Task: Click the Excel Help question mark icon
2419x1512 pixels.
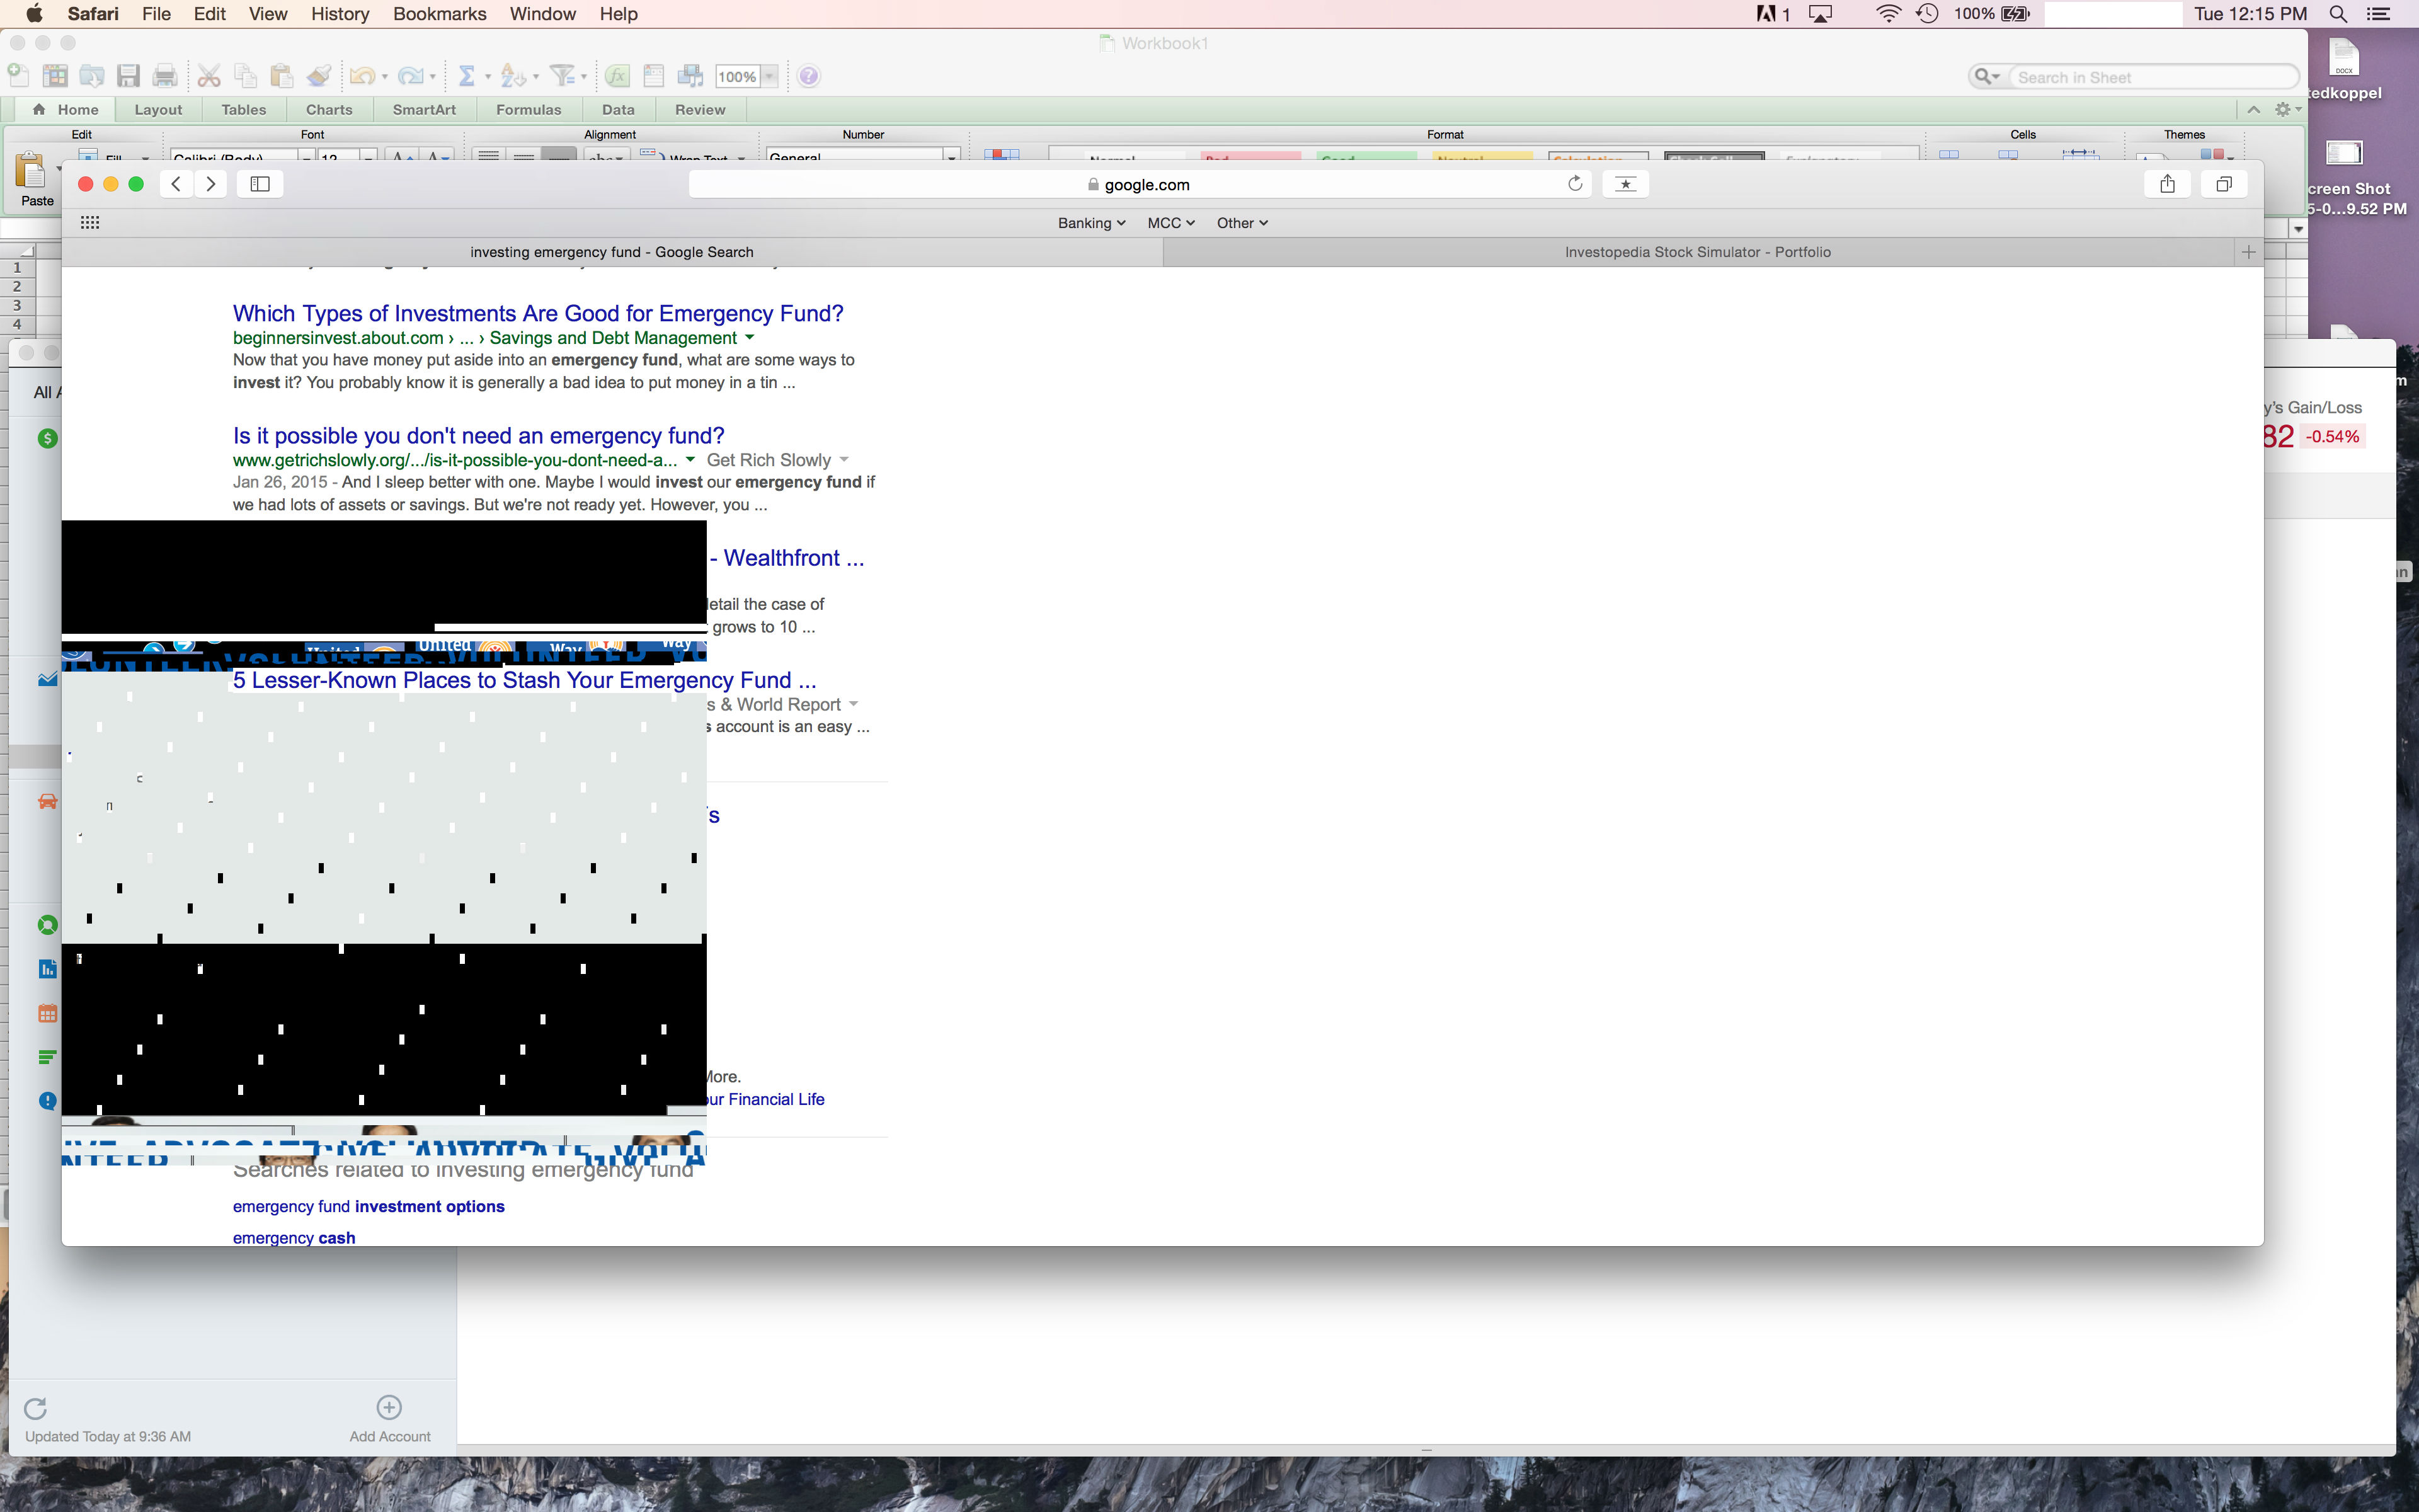Action: 809,76
